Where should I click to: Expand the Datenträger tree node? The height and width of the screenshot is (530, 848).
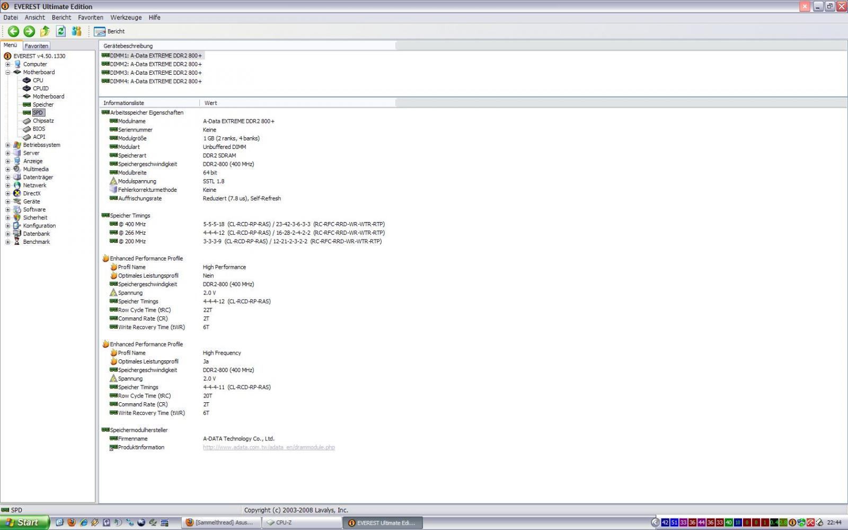click(x=8, y=177)
